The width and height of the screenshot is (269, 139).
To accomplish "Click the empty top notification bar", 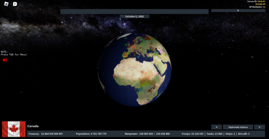I will (x=134, y=11).
